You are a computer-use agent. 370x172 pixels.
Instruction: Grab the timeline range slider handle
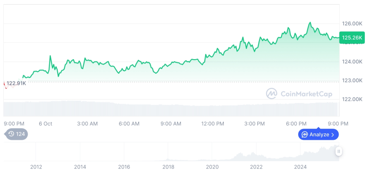(339, 151)
